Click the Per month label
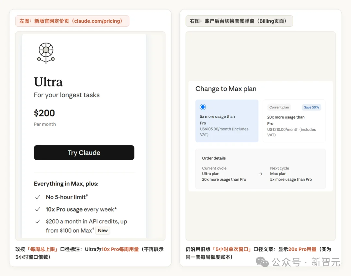The image size is (351, 276). (x=45, y=124)
